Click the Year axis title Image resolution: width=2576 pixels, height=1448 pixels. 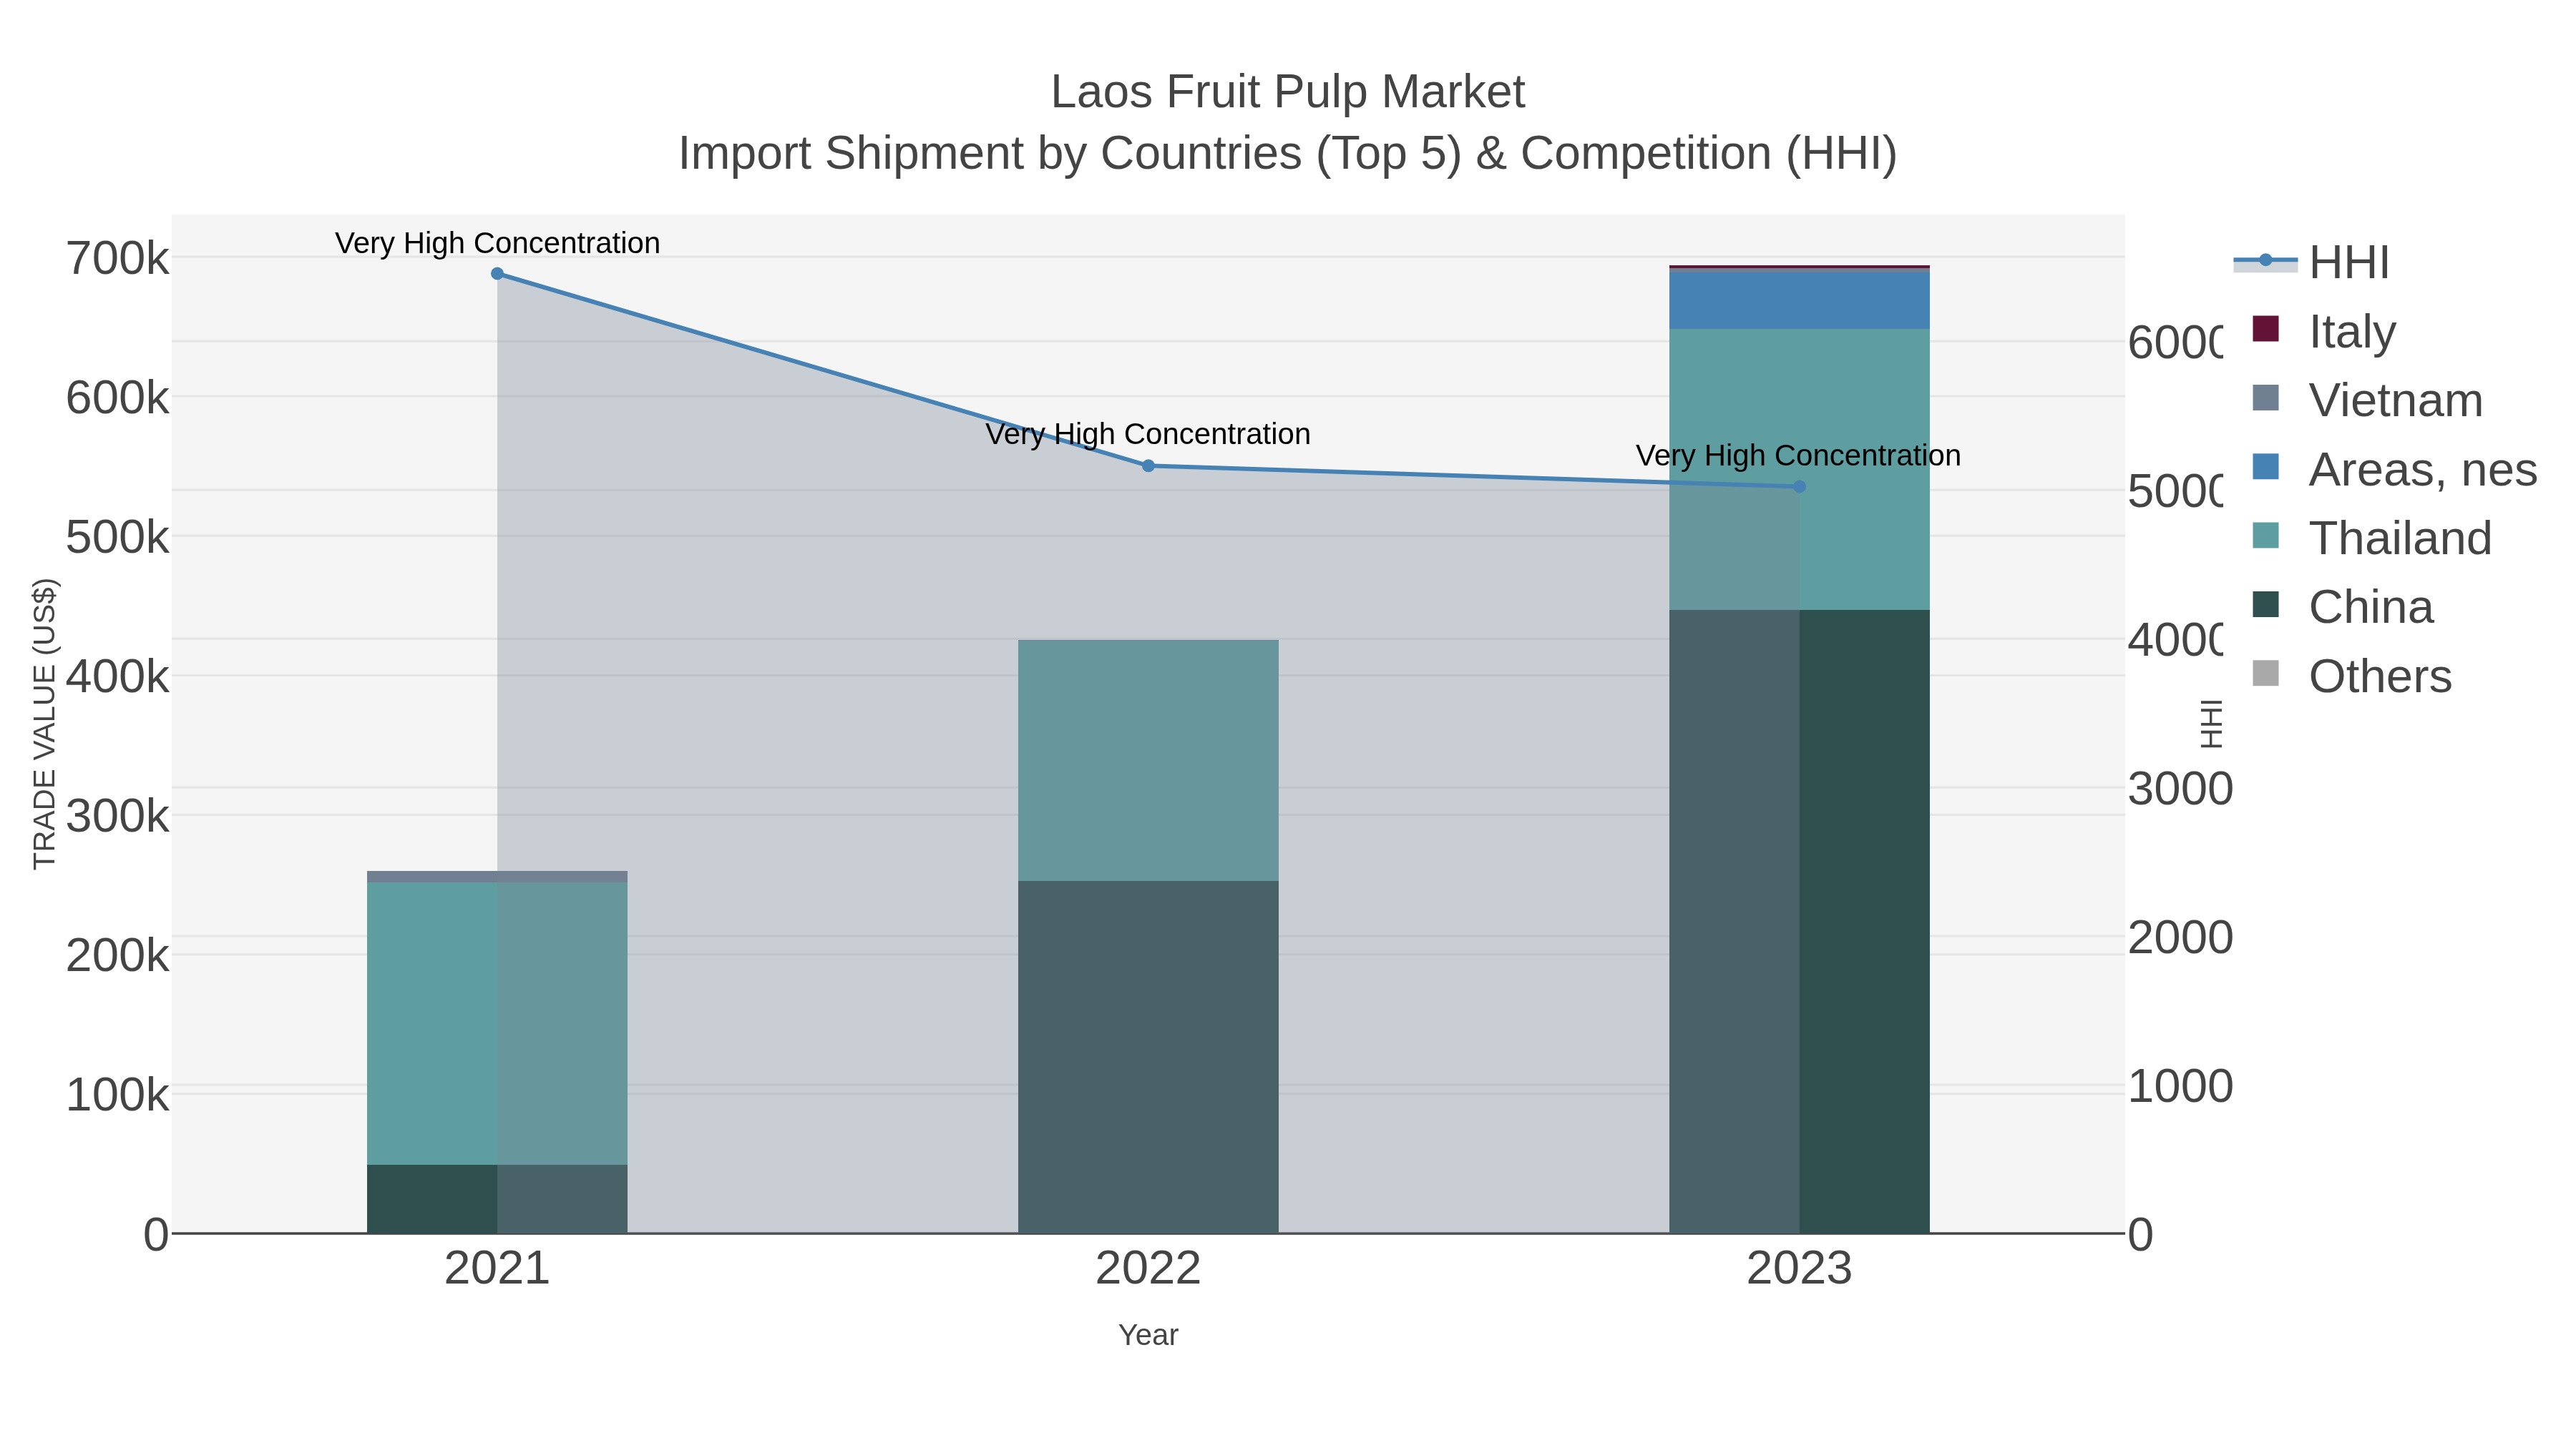[x=1148, y=1335]
